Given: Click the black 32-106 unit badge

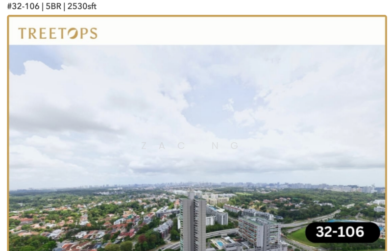Looking at the screenshot, I should (343, 232).
